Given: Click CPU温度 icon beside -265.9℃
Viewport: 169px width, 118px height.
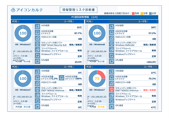Looking at the screenshot, I should click(112, 61).
